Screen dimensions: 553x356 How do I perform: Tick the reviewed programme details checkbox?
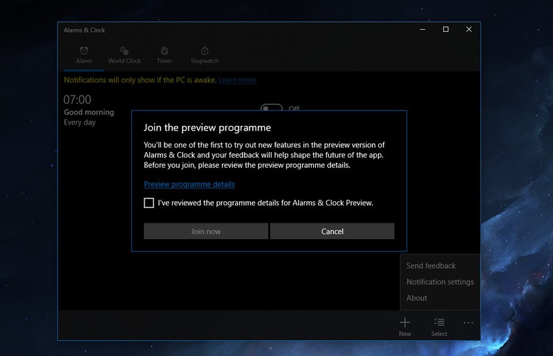149,203
